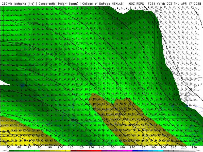Click the 180 label on the color scale
Screen dimensions: 203x152
click(x=143, y=147)
